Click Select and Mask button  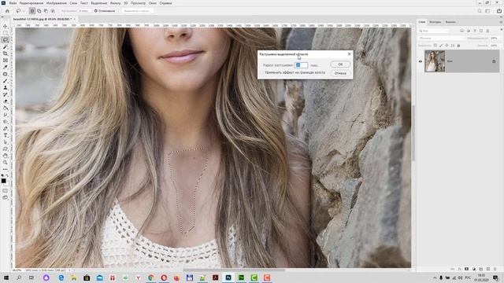click(x=136, y=11)
